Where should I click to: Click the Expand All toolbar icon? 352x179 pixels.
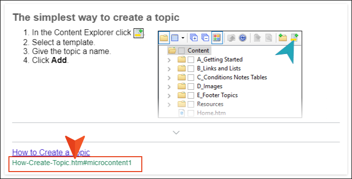click(193, 38)
